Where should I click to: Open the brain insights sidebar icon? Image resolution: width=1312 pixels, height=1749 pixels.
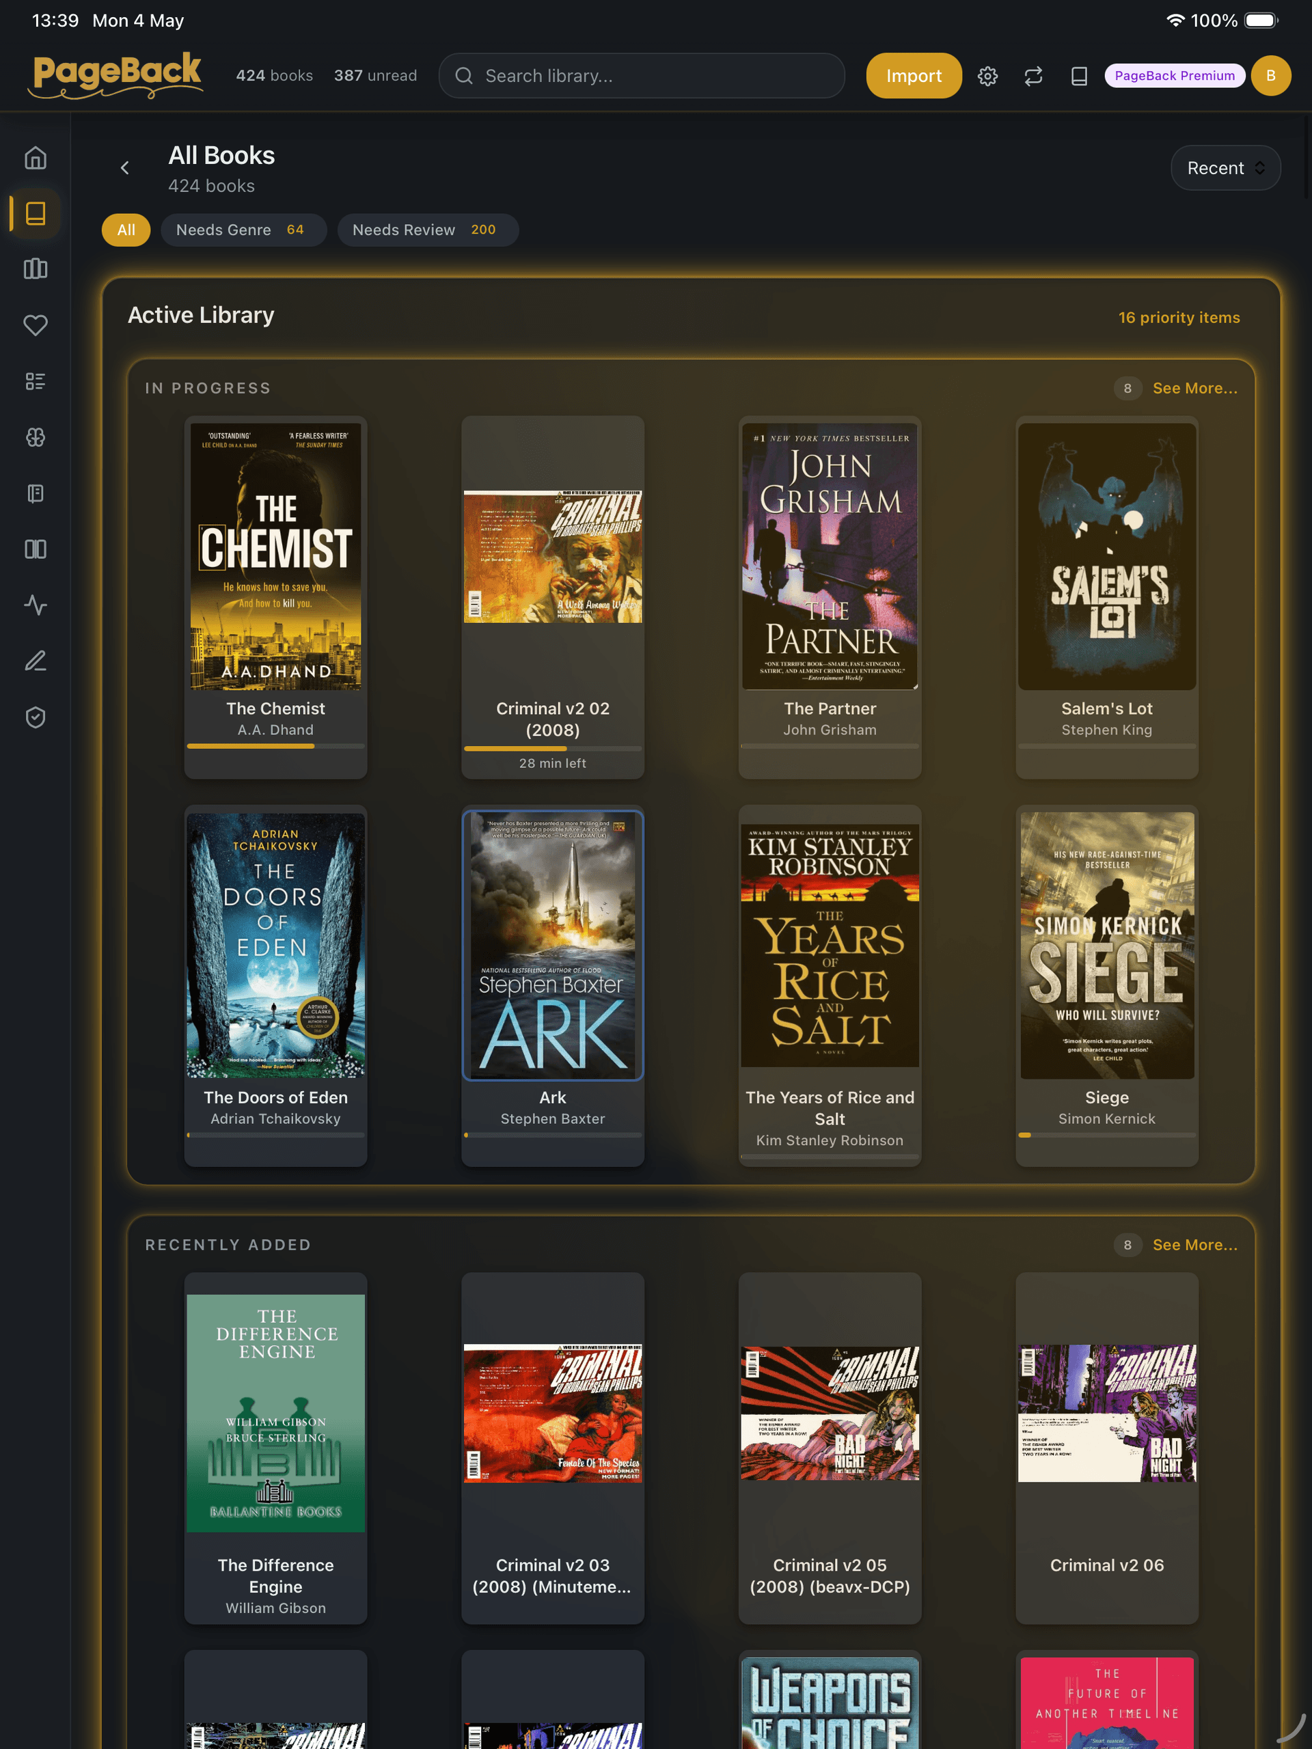(x=36, y=437)
